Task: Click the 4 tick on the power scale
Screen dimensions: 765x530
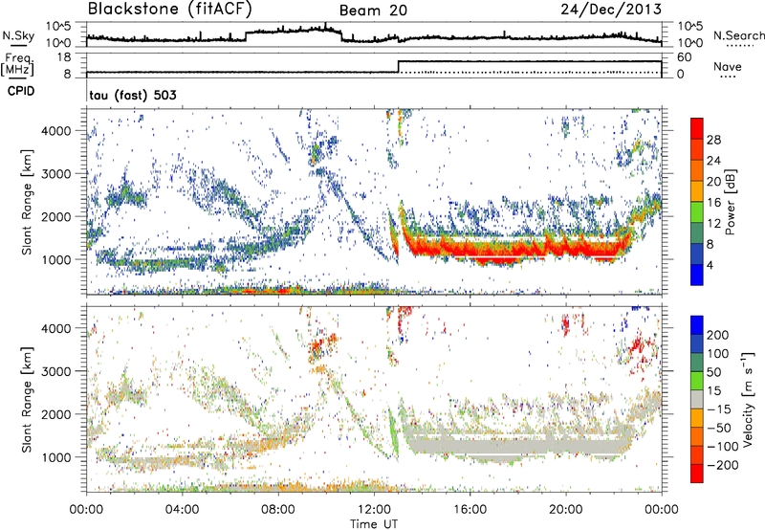Action: [x=710, y=265]
